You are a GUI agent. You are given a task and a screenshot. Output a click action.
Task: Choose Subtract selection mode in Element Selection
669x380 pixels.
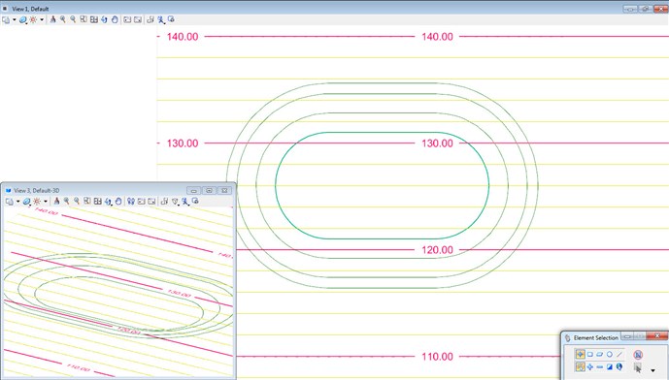[x=599, y=366]
